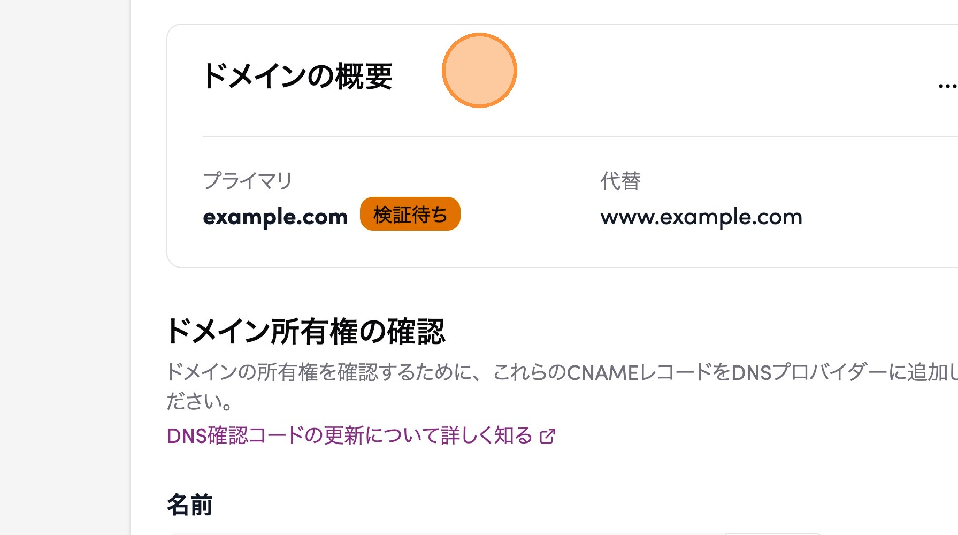Click the divider line under ドメインの概要
Image resolution: width=958 pixels, height=535 pixels.
tap(535, 137)
